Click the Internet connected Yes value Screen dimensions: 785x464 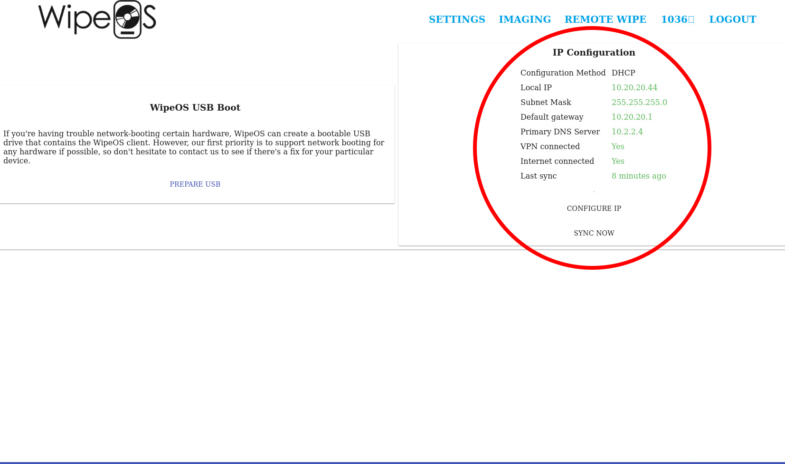click(618, 161)
